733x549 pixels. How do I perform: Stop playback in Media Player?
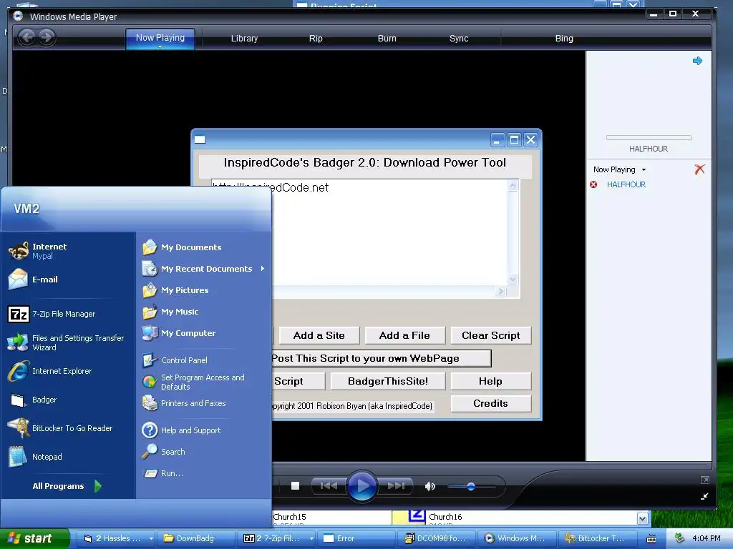[x=295, y=486]
